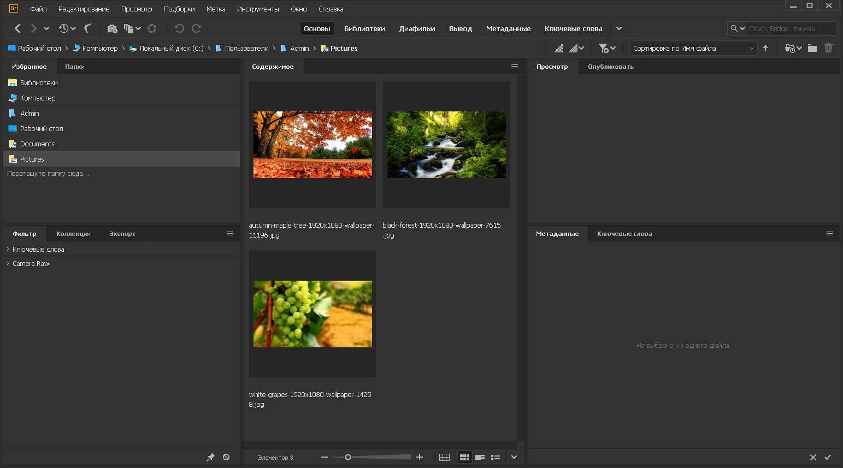
Task: Rotate 90° counterclockwise icon
Action: [179, 28]
